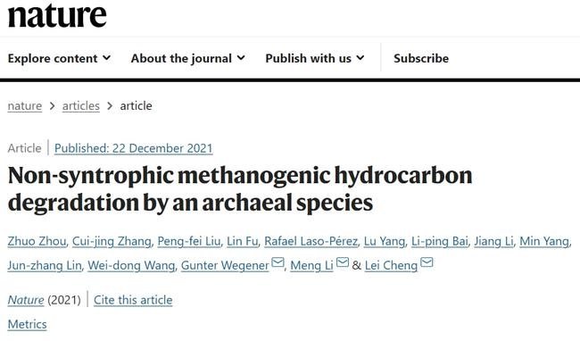
Task: Open author Wei-dong Wang's details
Action: click(x=131, y=265)
